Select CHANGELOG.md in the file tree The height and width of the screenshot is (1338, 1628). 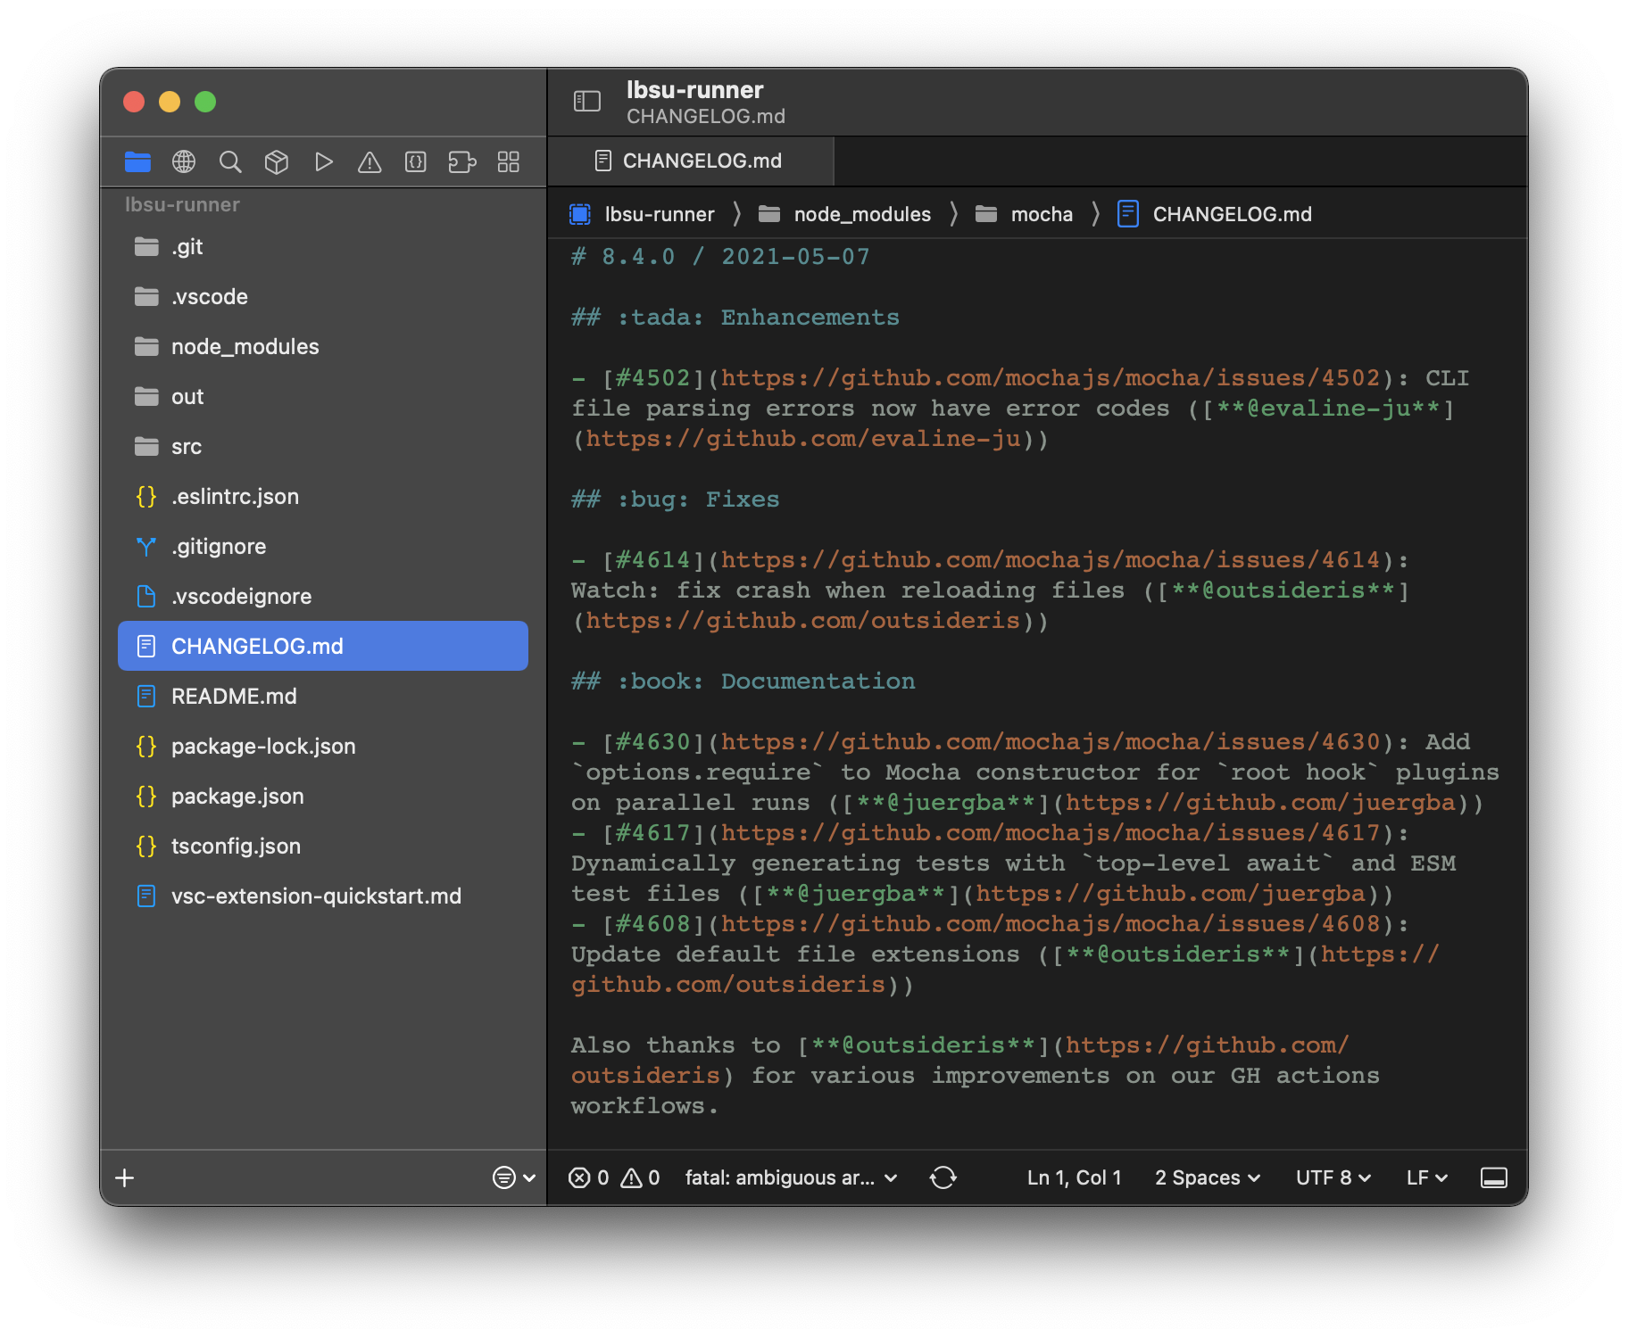(x=323, y=646)
